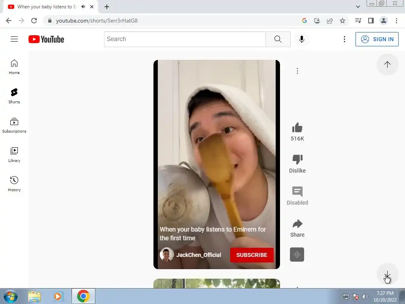The image size is (405, 304).
Task: Bookmark this page with the star
Action: 343,21
